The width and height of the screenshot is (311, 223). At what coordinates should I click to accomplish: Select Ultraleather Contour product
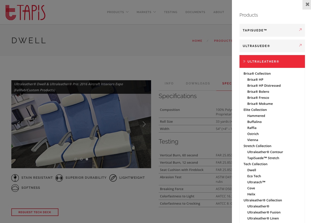pos(265,152)
